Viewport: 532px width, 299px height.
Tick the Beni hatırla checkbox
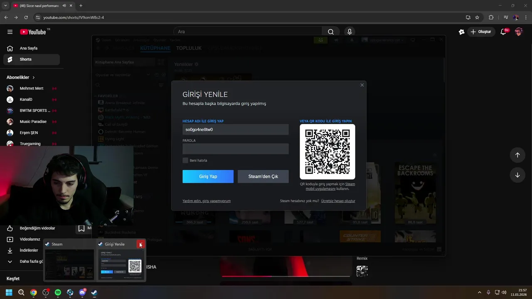(185, 160)
